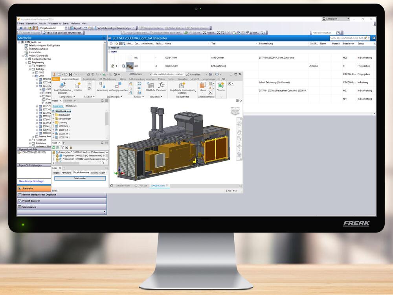
Task: Toggle the lock on Freigegeben 10002310.ipt item
Action: 57,156
